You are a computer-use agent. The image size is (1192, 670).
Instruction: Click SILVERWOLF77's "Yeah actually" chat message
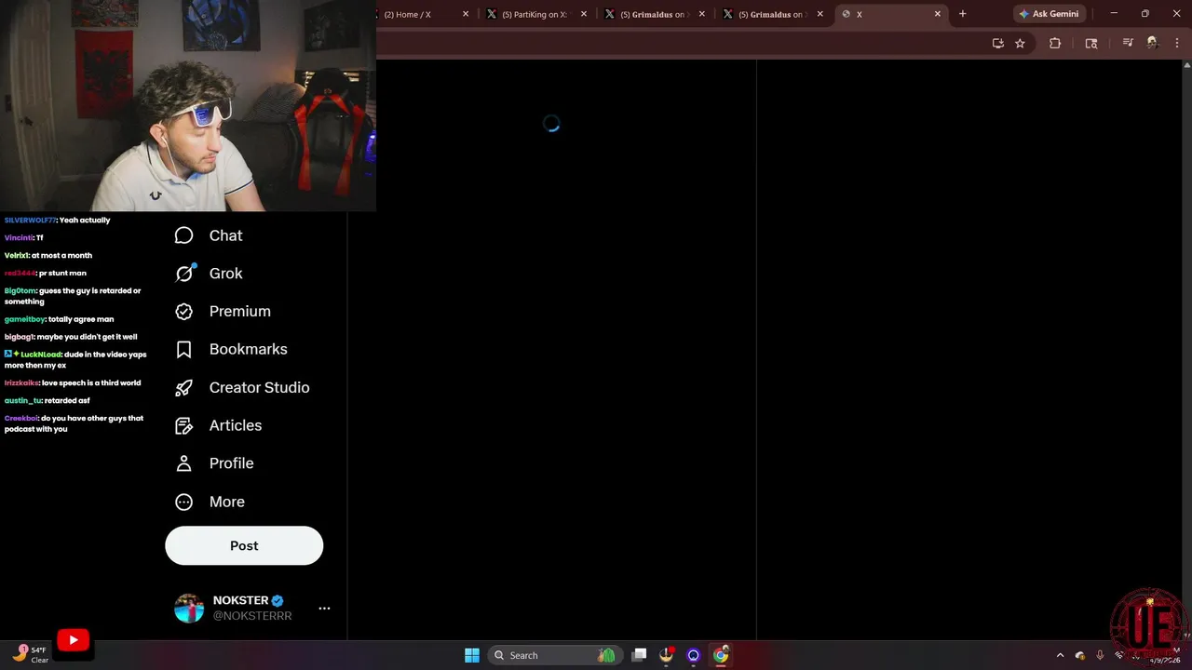(57, 221)
